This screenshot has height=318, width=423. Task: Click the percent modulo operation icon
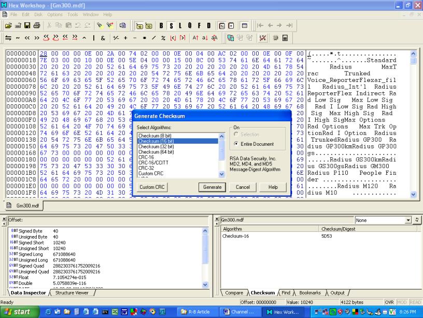point(163,38)
